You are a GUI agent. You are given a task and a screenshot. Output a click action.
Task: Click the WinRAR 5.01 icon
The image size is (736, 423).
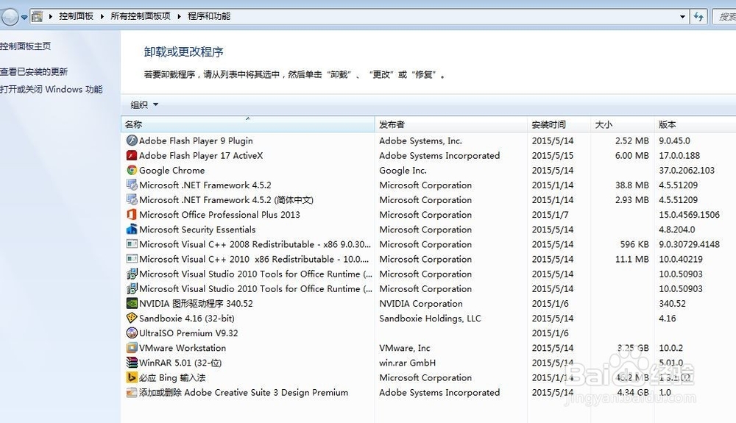(x=132, y=363)
